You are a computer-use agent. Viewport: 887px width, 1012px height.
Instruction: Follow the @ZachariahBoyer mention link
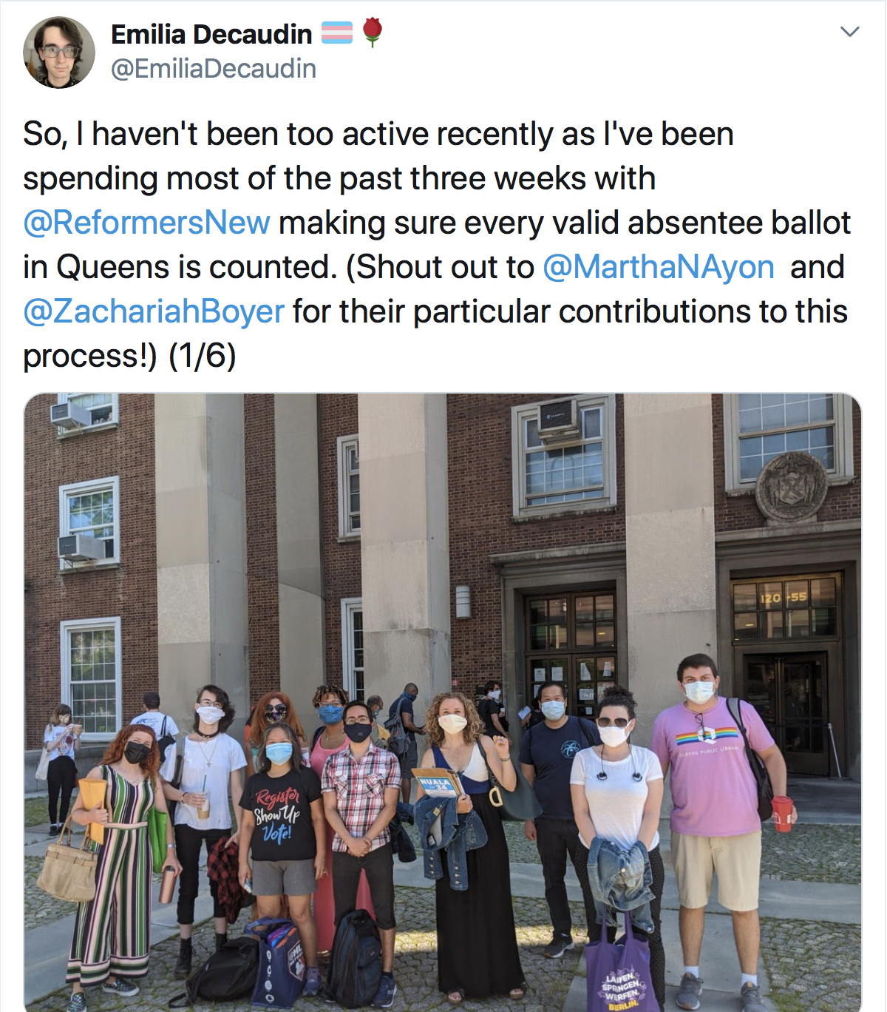pyautogui.click(x=154, y=311)
